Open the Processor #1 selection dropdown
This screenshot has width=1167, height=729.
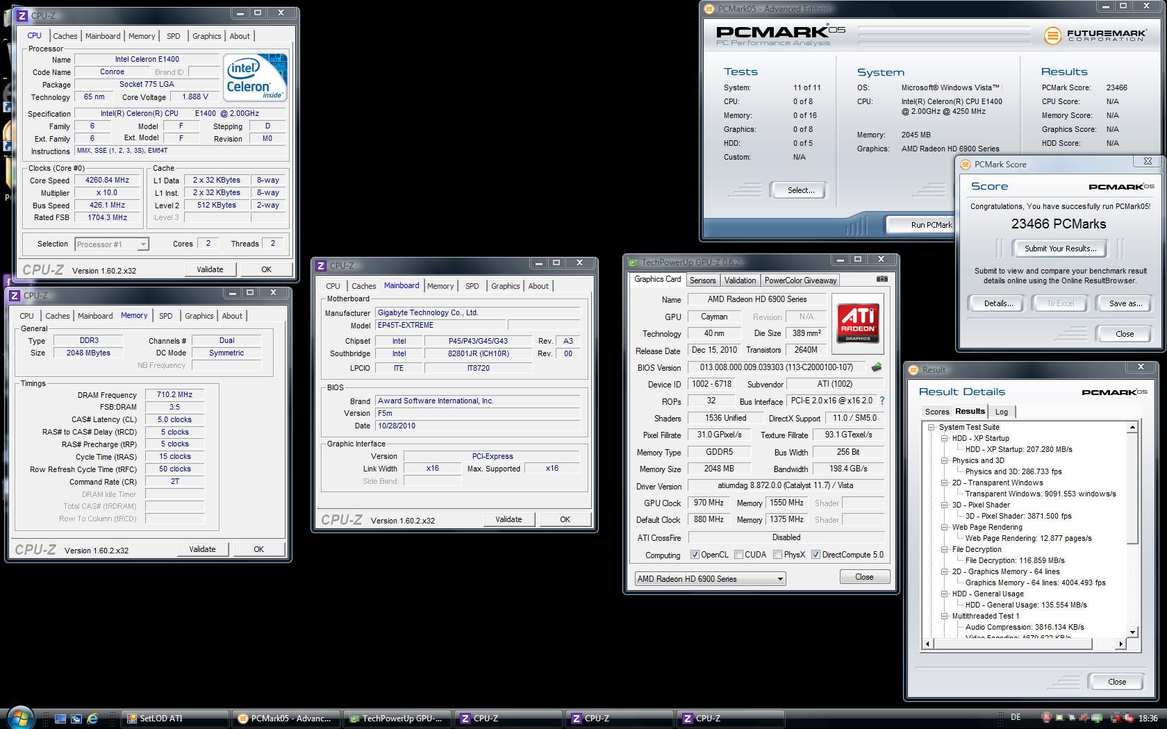click(x=142, y=244)
